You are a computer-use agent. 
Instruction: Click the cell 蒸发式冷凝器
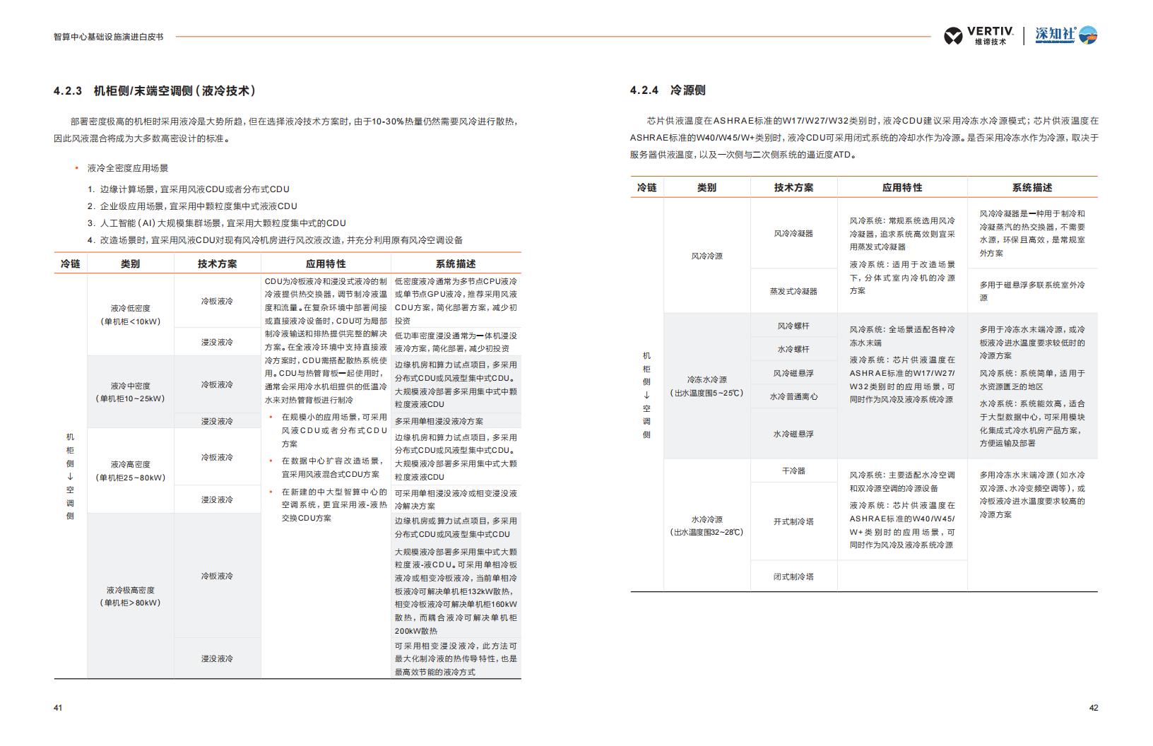[793, 291]
